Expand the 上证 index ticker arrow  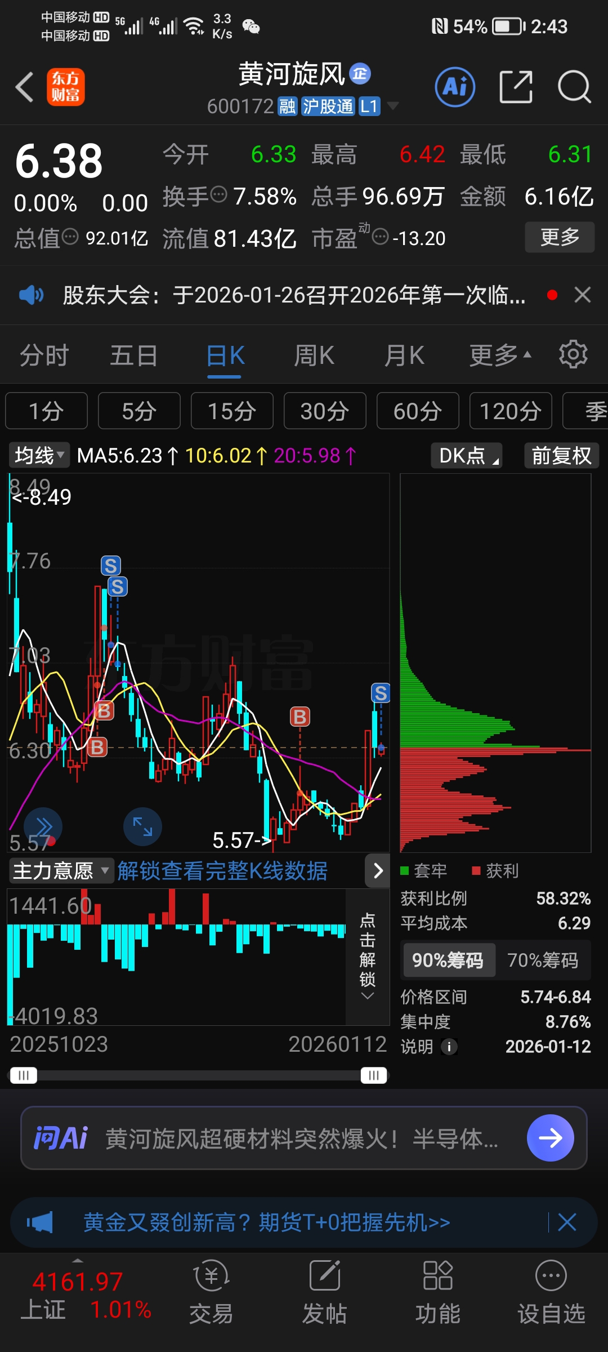[78, 1260]
